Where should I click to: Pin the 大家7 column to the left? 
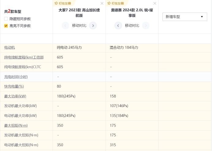[x=63, y=3]
